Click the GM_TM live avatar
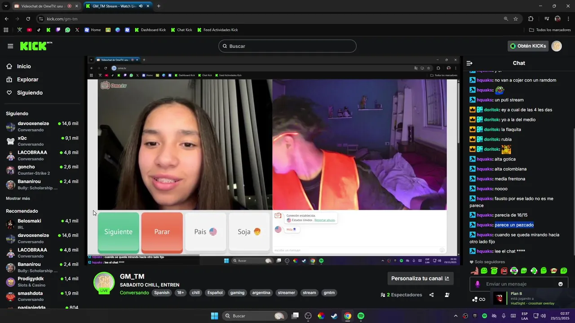 coord(104,282)
